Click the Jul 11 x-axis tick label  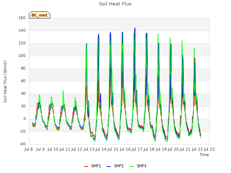pyautogui.click(x=65, y=149)
